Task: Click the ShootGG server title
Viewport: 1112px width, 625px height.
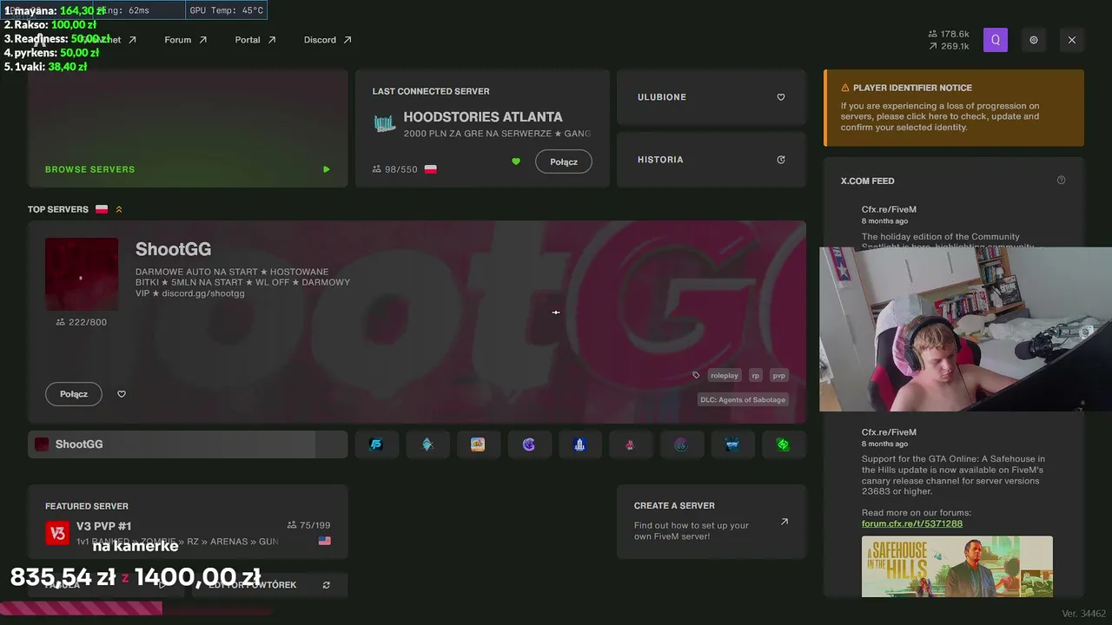Action: pyautogui.click(x=173, y=250)
